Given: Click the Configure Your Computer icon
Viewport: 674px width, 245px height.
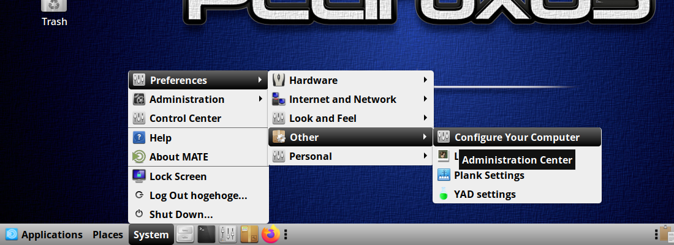Looking at the screenshot, I should (x=443, y=137).
